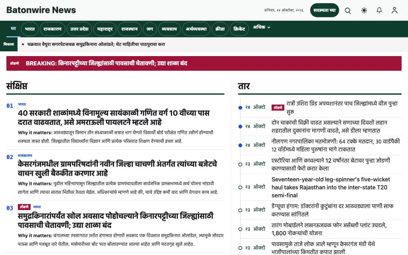Open wire story डेंग्यूचा हंगाम
Image resolution: width=408 pixels, height=255 pixels.
tap(333, 210)
